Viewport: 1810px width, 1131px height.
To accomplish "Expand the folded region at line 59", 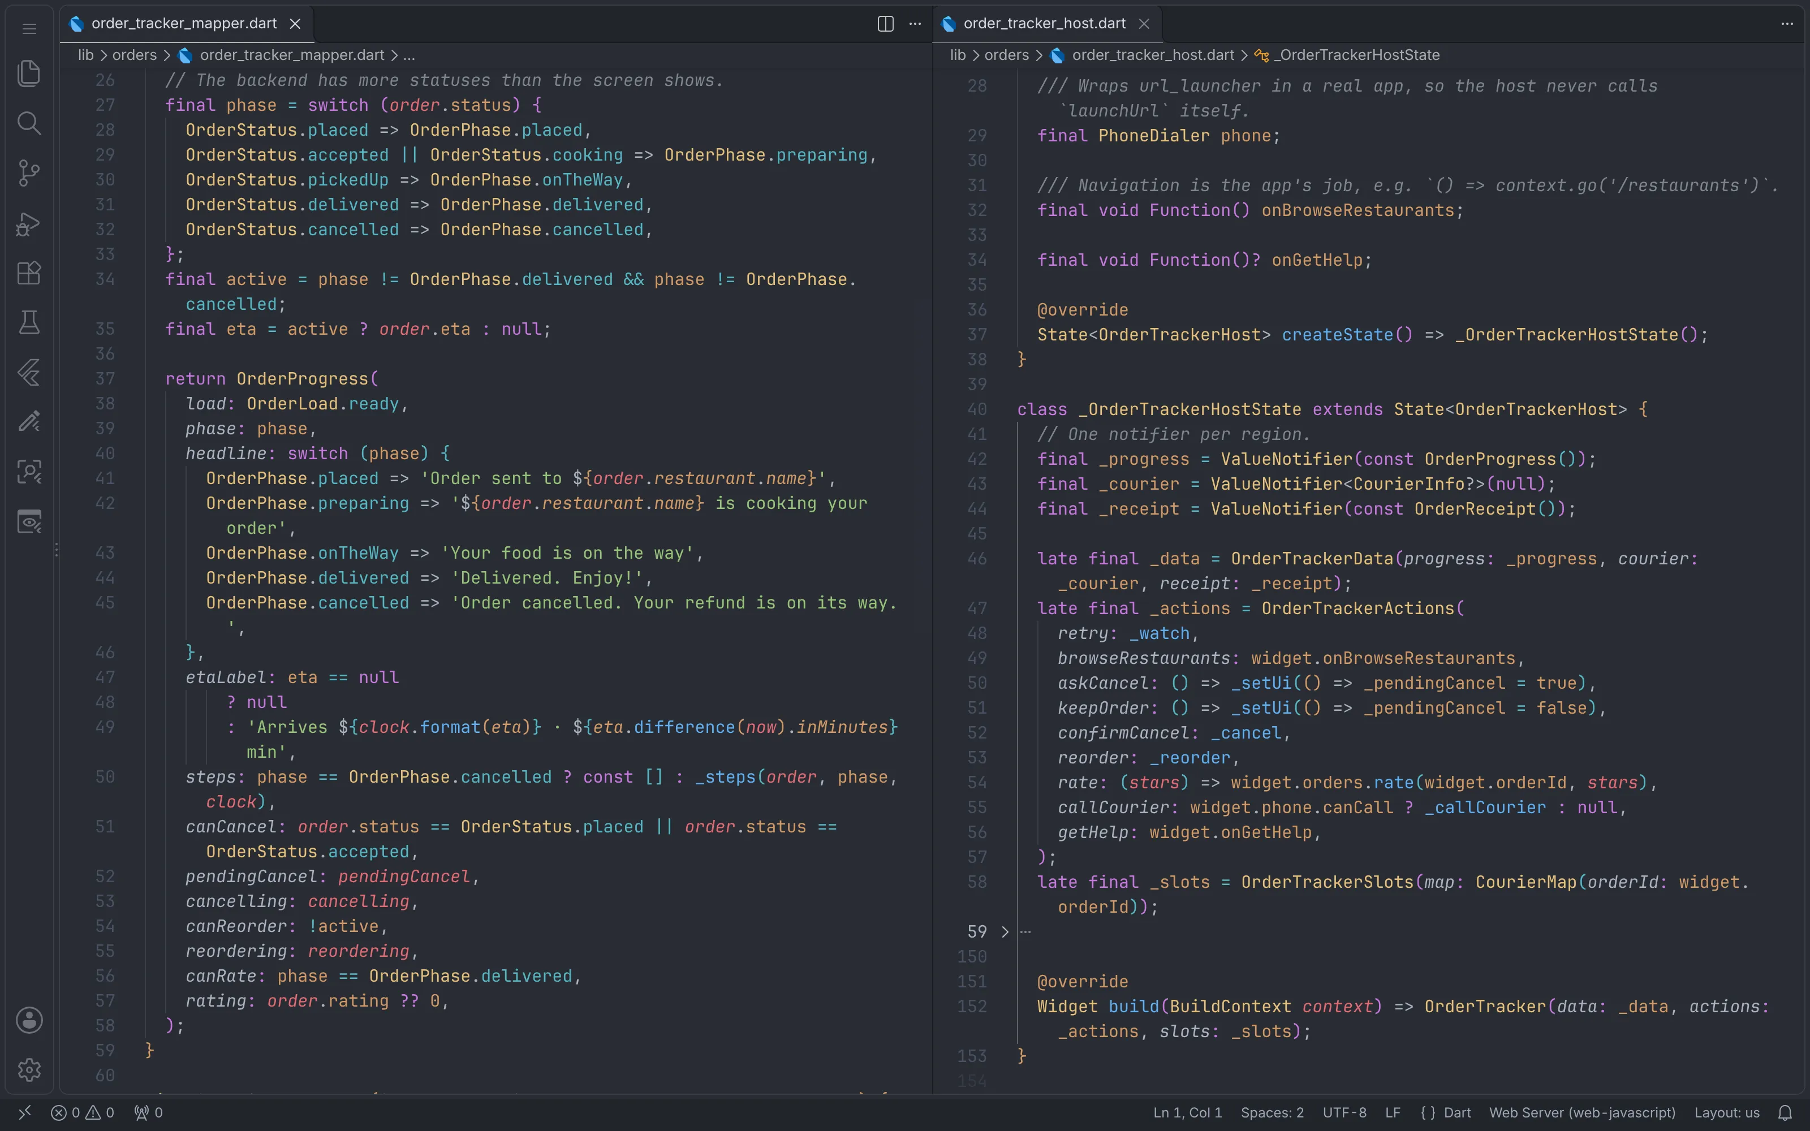I will [1005, 932].
